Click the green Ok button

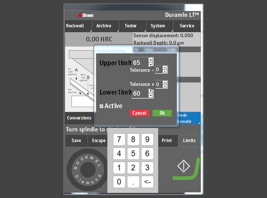[x=162, y=113]
